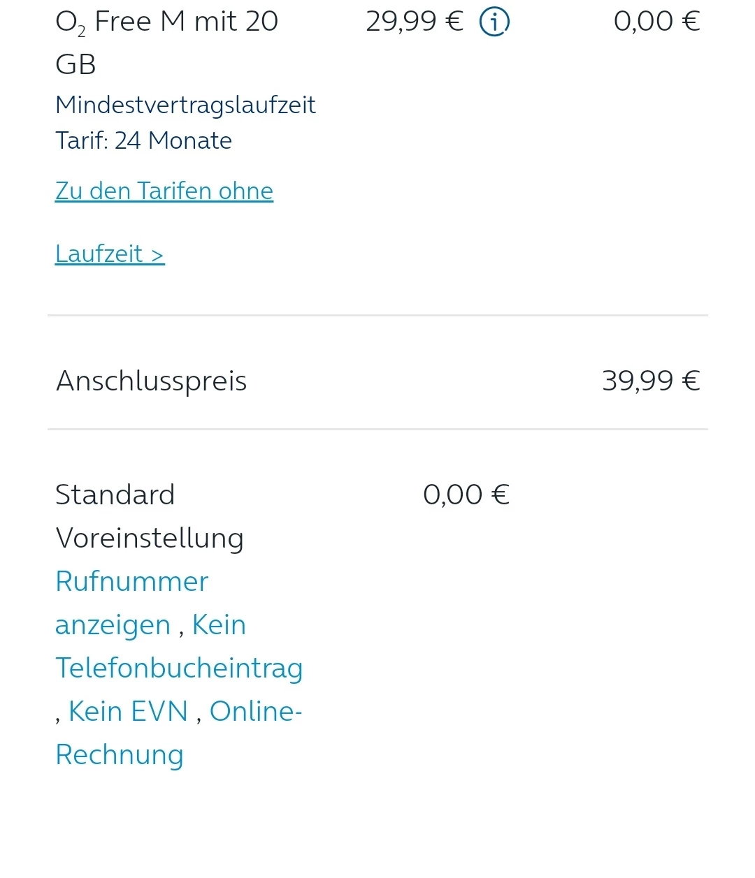Click the 39,99 € connection price
755x878 pixels.
(x=651, y=381)
